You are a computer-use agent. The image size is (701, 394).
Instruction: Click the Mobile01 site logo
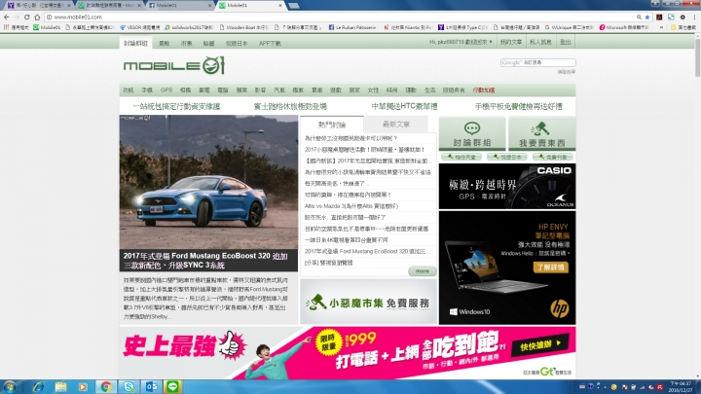[174, 66]
